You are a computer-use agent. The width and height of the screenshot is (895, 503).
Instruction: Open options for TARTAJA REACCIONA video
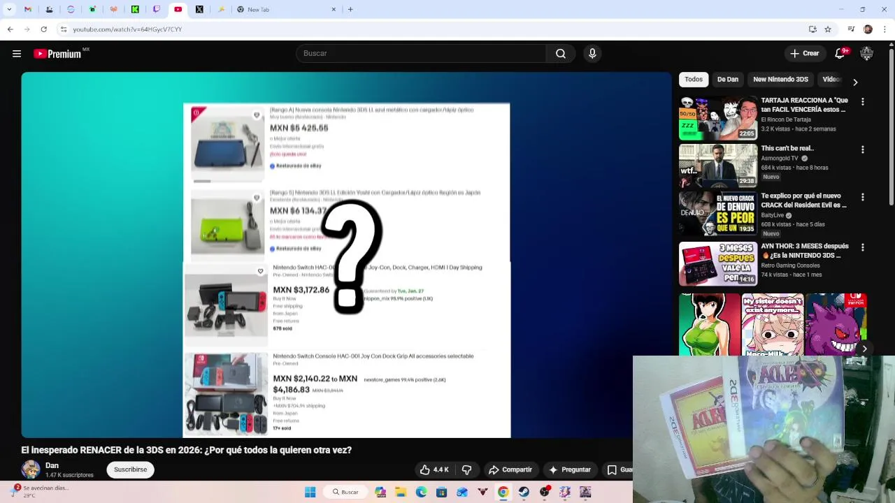[862, 102]
